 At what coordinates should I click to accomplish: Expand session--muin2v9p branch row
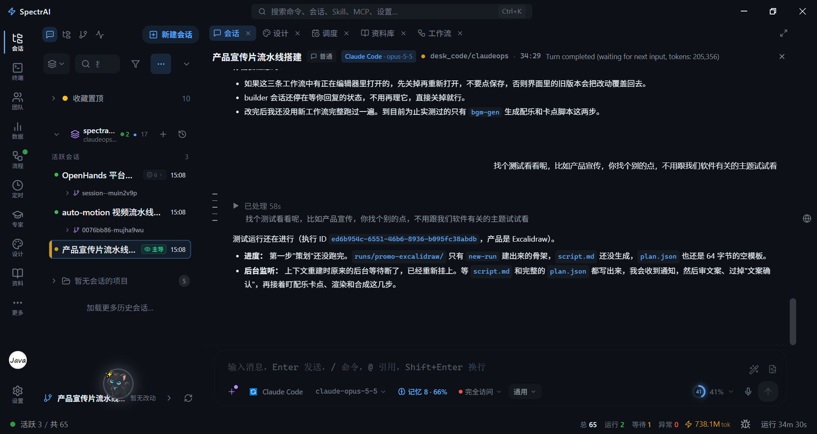point(67,193)
